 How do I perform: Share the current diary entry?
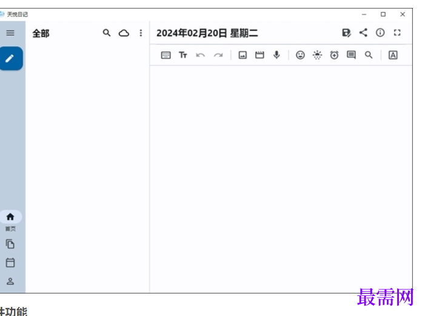pyautogui.click(x=363, y=33)
